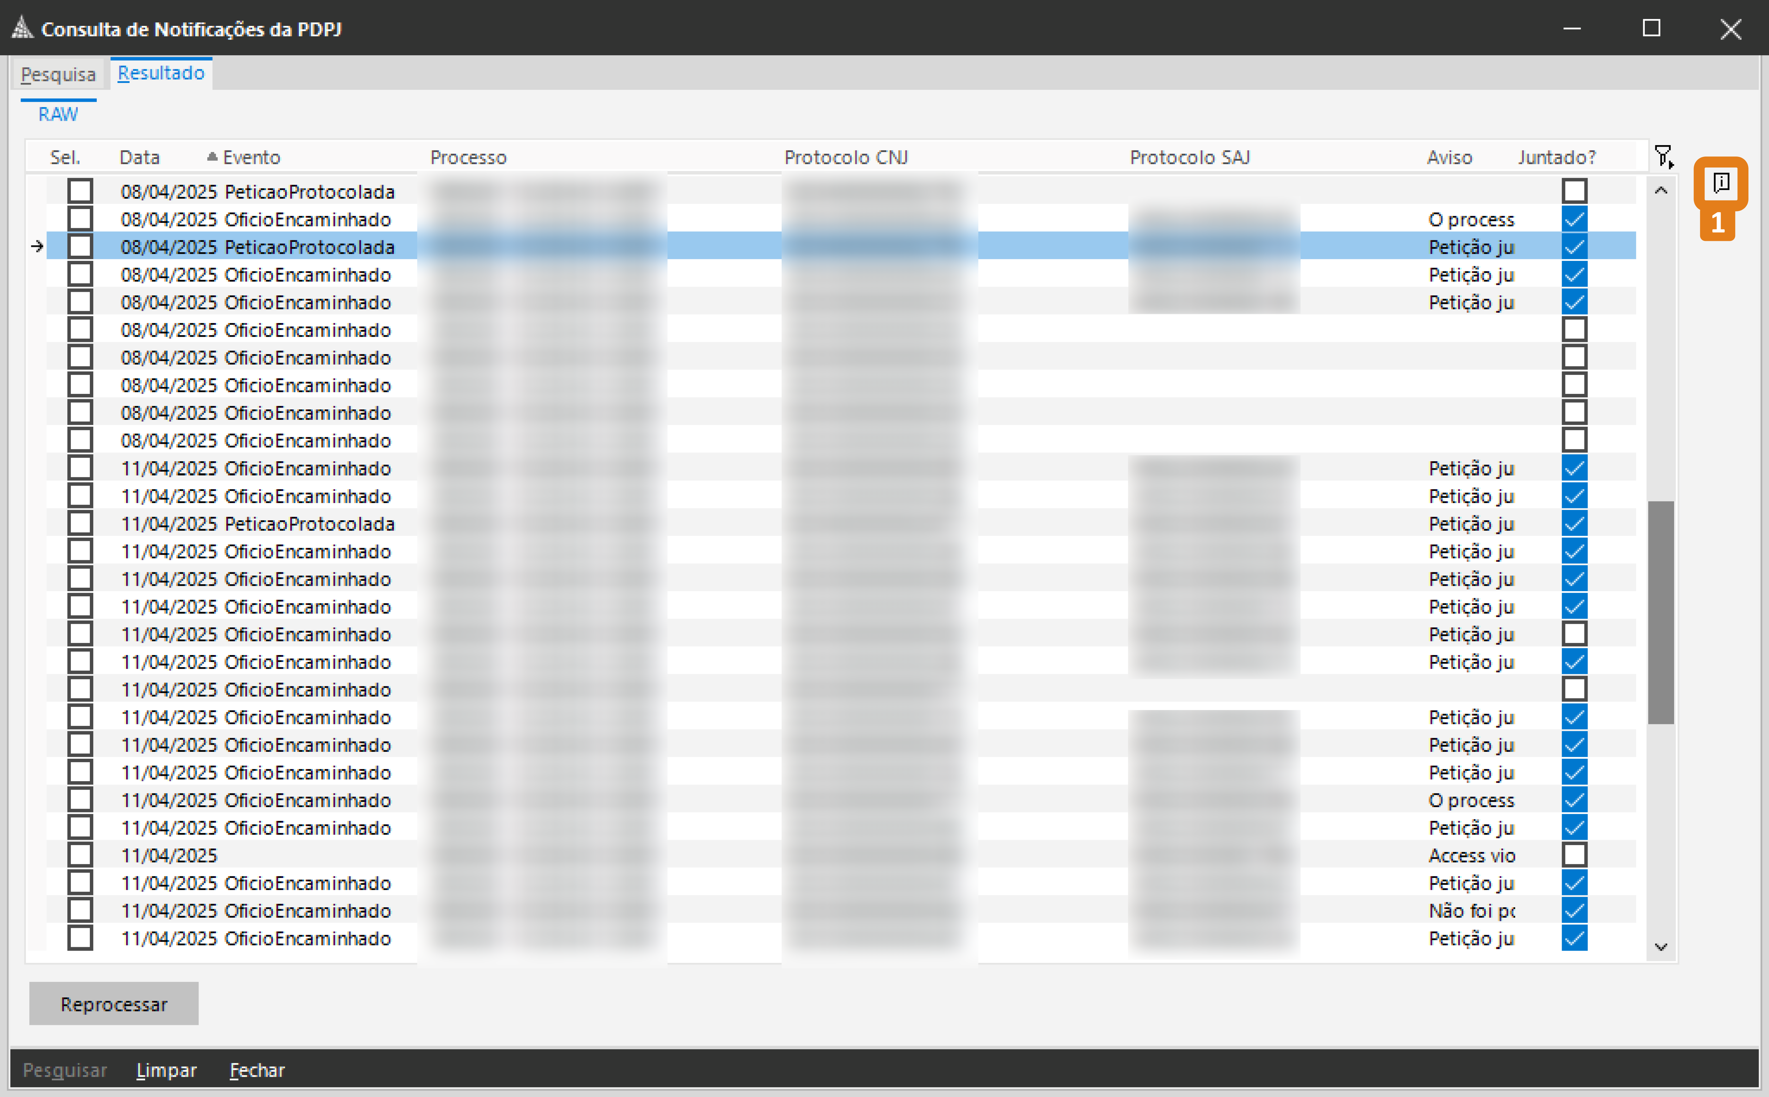The width and height of the screenshot is (1769, 1097).
Task: Click Petição ju in the highlighted row
Action: pyautogui.click(x=1472, y=248)
